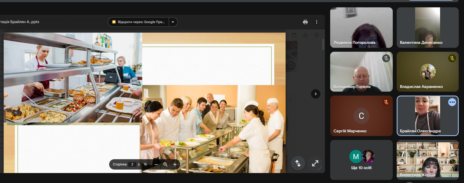The image size is (464, 183).
Task: Show the 'Ще 10 осіб' participants tile
Action: tap(361, 160)
